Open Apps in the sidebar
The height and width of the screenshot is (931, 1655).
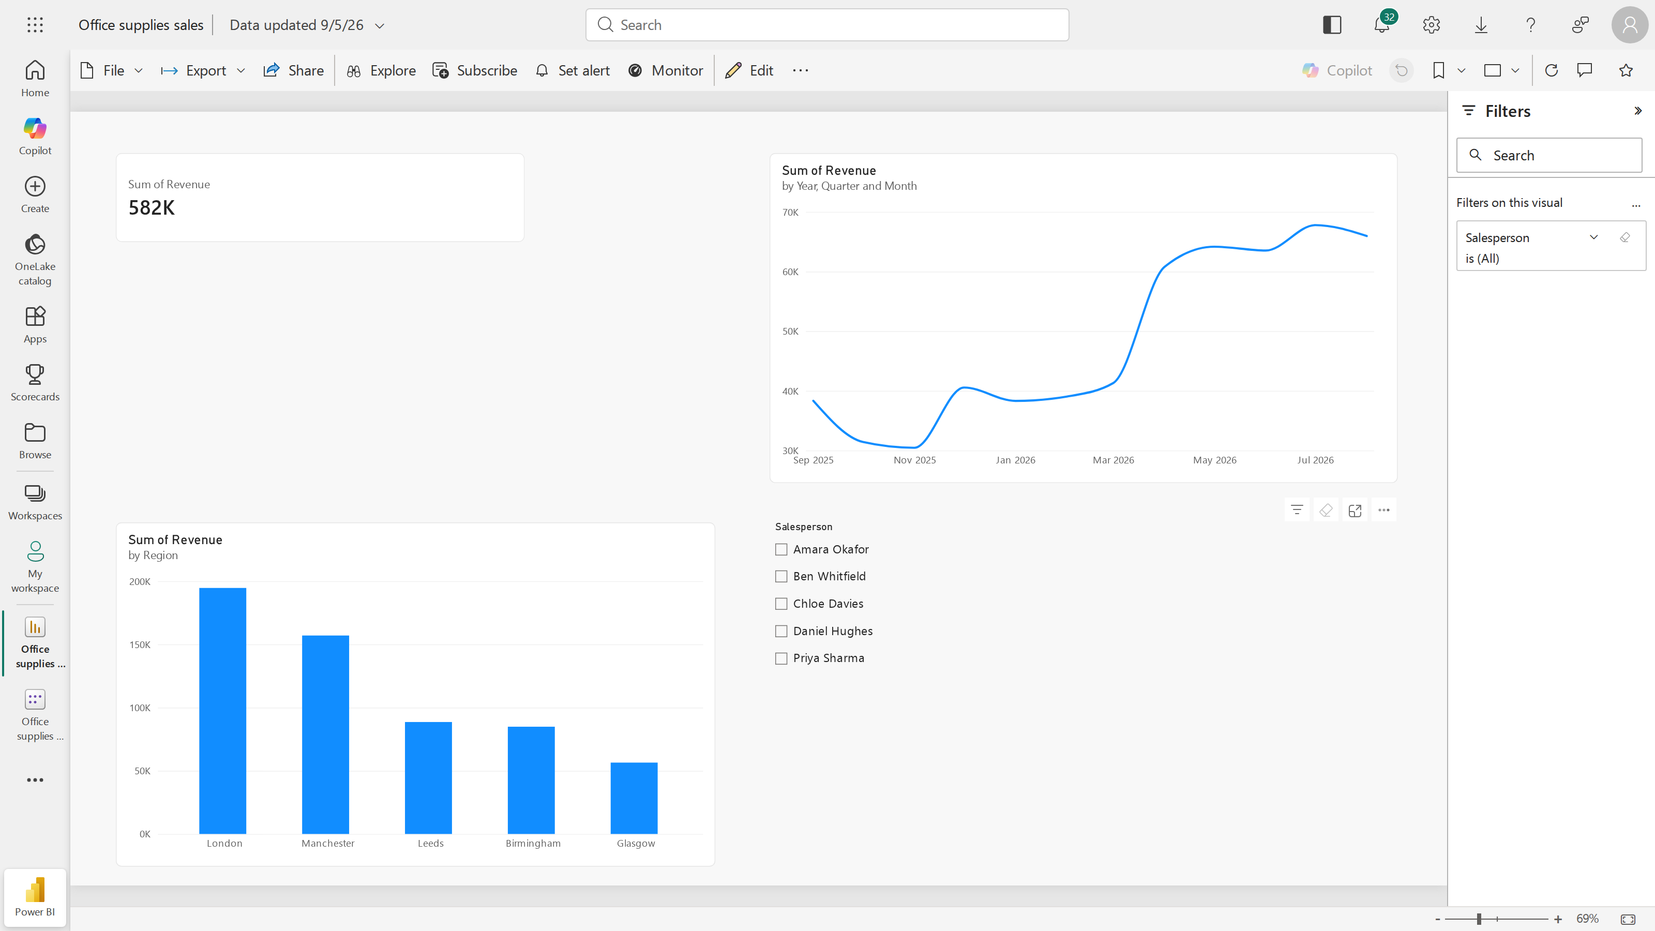click(35, 324)
